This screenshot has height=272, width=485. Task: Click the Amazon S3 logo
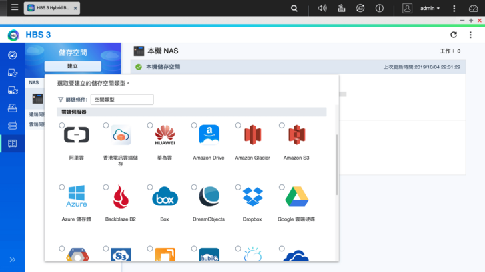tap(297, 134)
